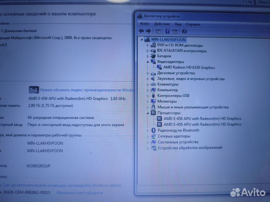The width and height of the screenshot is (270, 202).
Task: Expand the Батареи category
Action: [148, 56]
